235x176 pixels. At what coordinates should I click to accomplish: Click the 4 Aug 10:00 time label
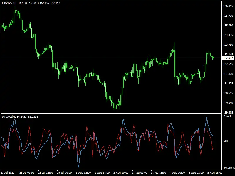177,173
